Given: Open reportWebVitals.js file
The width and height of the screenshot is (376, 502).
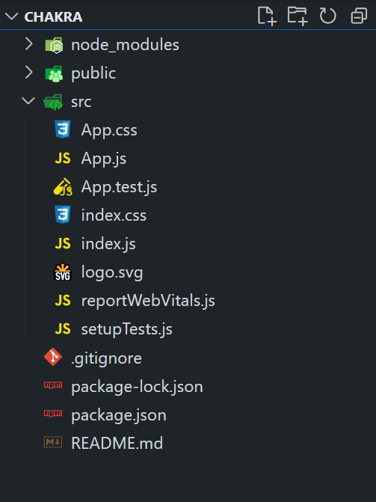Looking at the screenshot, I should click(188, 301).
